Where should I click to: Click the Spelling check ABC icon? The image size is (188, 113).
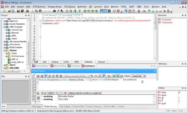tap(80, 11)
